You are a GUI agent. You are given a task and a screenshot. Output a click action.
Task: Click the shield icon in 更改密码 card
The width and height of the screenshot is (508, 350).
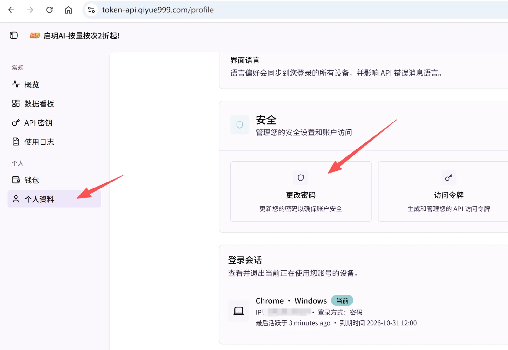click(x=301, y=178)
